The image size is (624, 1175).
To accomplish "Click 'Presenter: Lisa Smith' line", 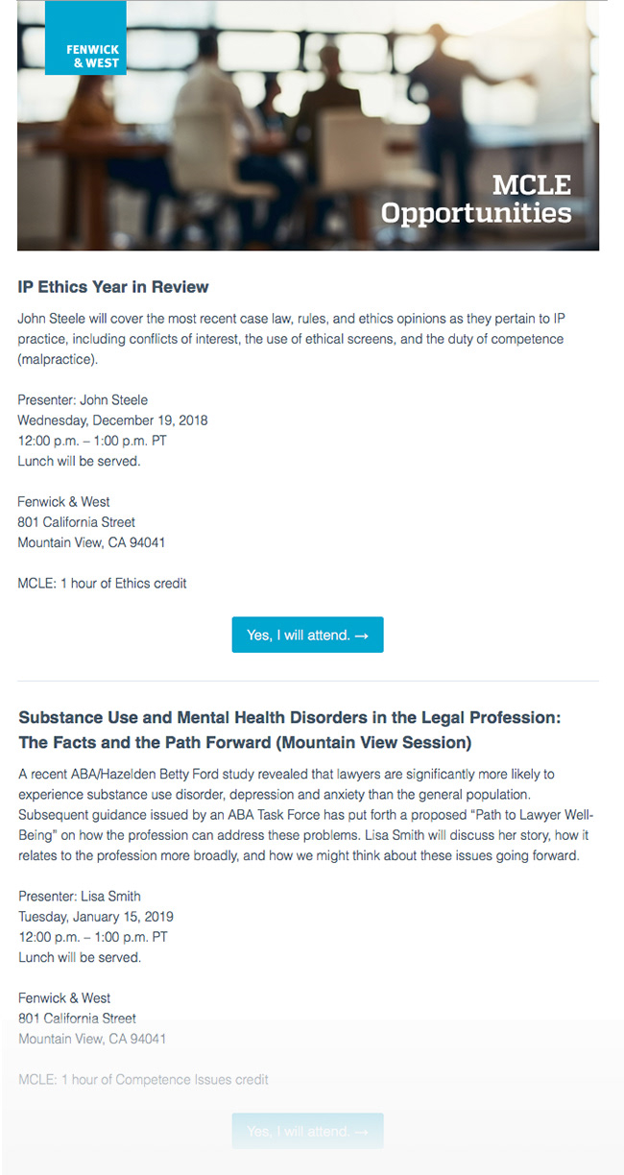I will (80, 896).
